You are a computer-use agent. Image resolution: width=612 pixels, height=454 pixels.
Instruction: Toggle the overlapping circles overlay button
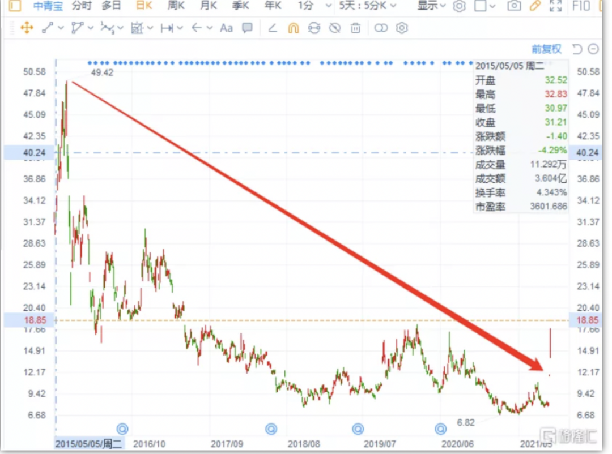(x=381, y=28)
